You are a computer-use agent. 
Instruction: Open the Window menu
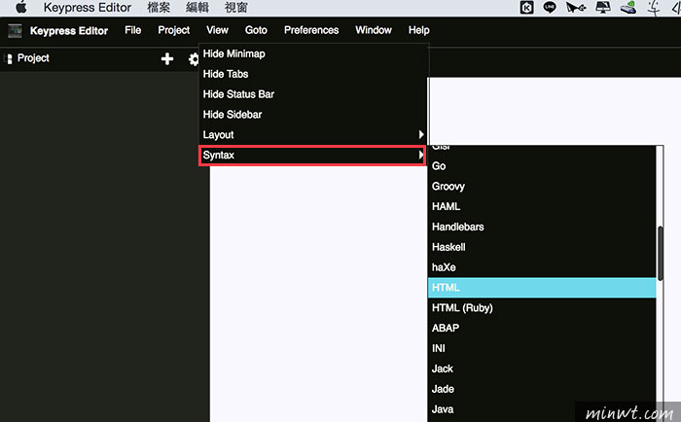pos(374,30)
